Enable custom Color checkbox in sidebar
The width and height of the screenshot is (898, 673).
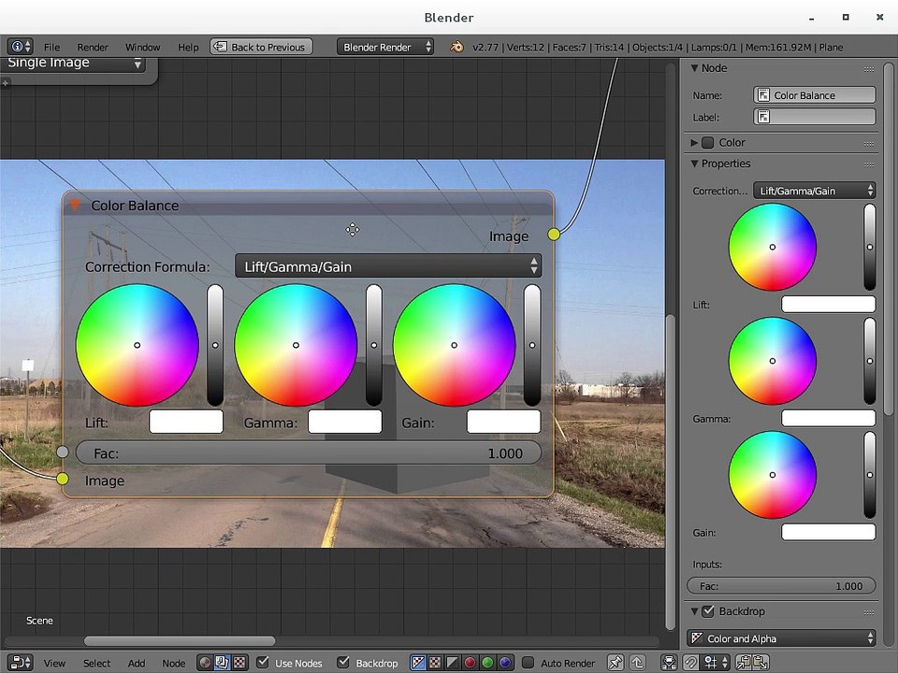coord(708,142)
